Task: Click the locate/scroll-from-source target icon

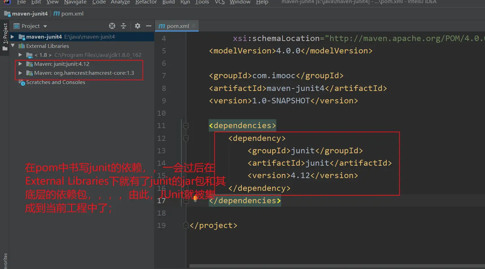Action: click(x=112, y=26)
